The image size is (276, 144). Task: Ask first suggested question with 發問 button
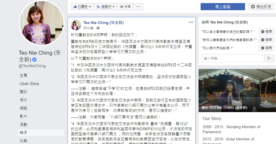[266, 32]
